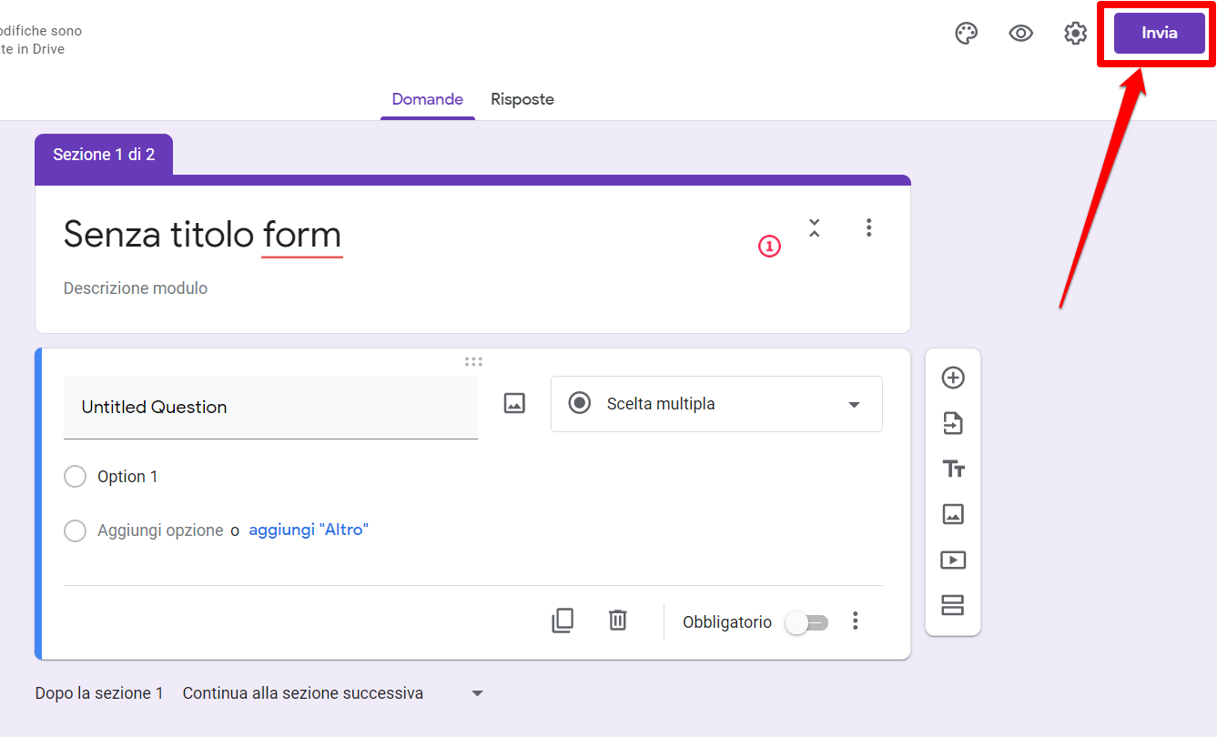
Task: Click the aggiungi "Altro" link
Action: (308, 530)
